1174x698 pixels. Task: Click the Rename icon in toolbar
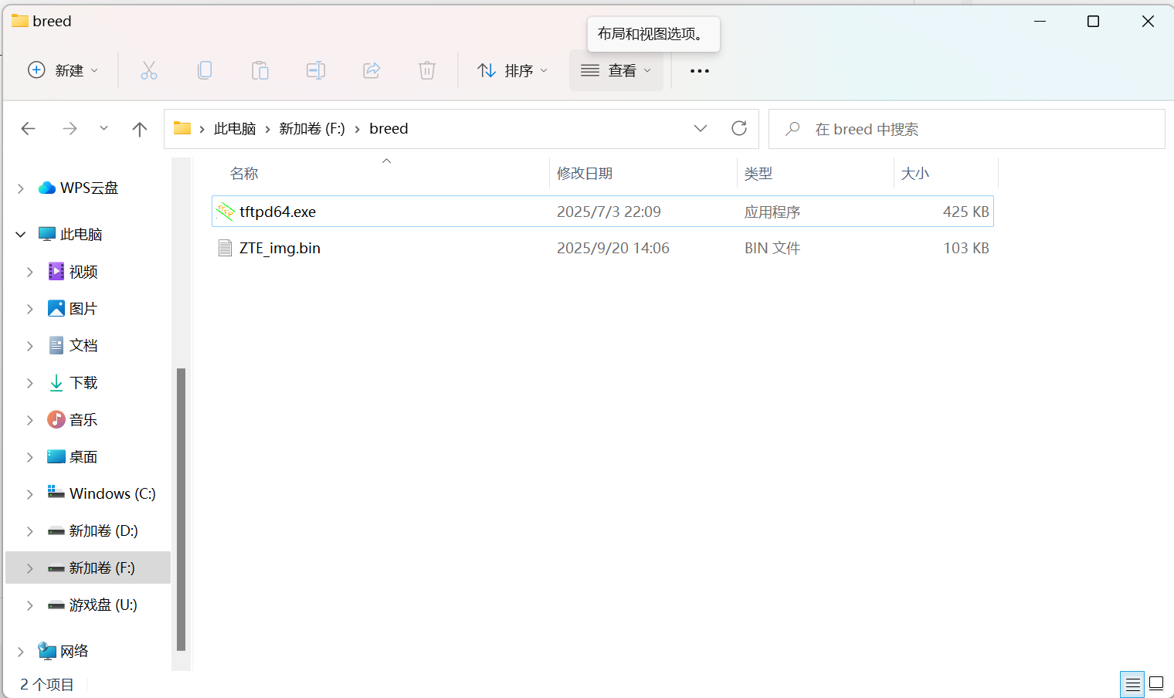coord(316,70)
